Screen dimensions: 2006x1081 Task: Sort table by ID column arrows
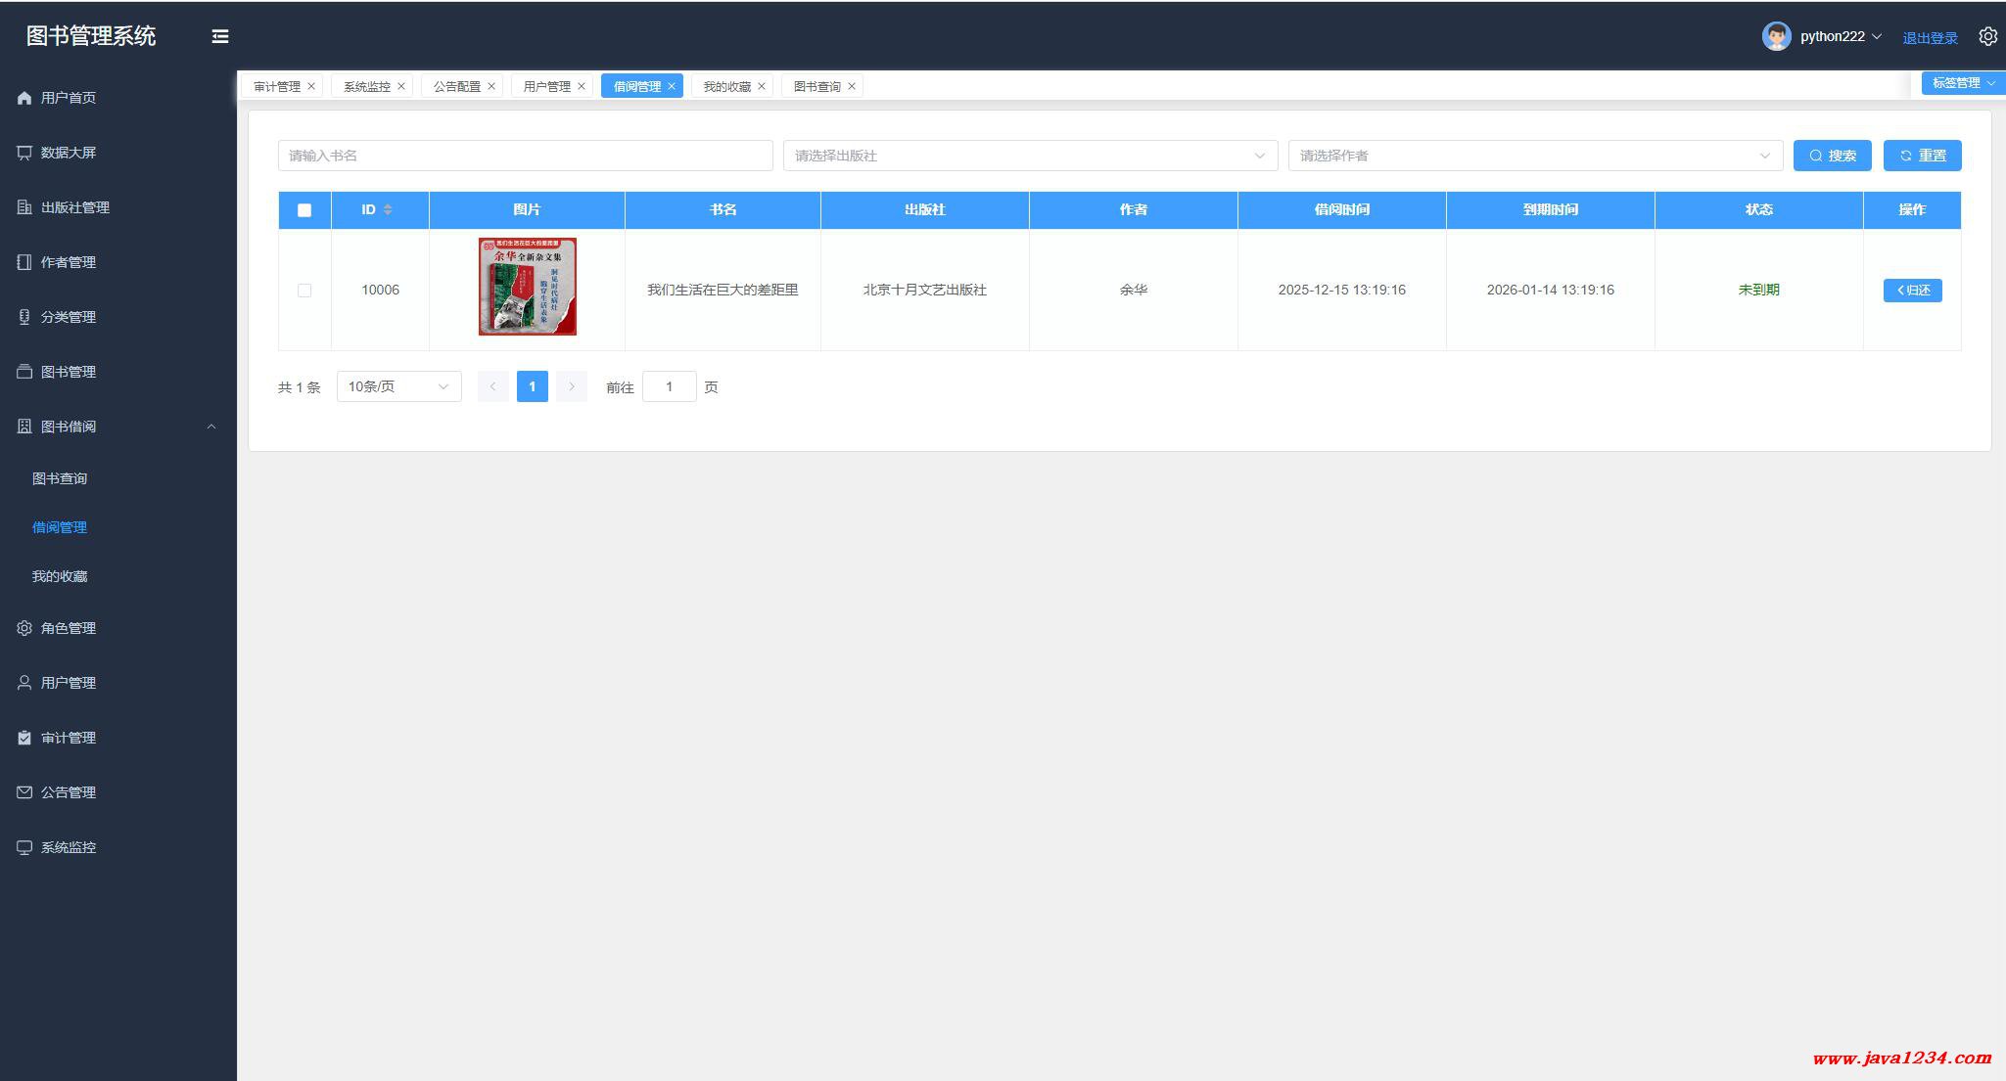click(388, 209)
